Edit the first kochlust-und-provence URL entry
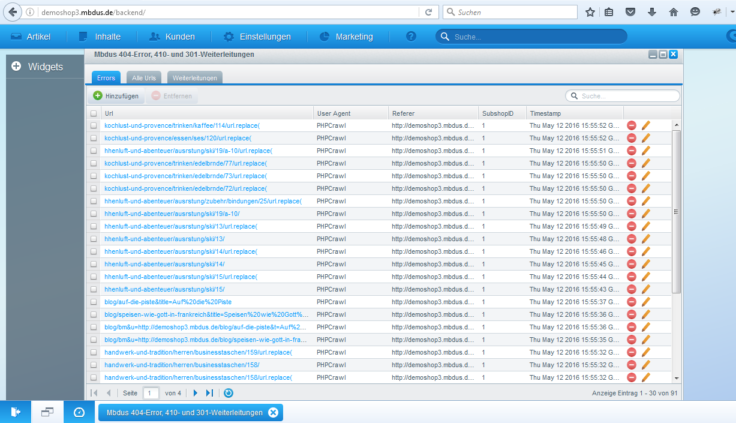Screen dimensions: 736x423 (x=645, y=125)
